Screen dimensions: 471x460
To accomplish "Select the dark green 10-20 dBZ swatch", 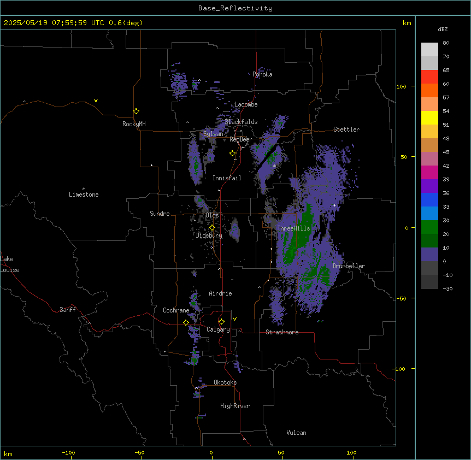I will (429, 241).
